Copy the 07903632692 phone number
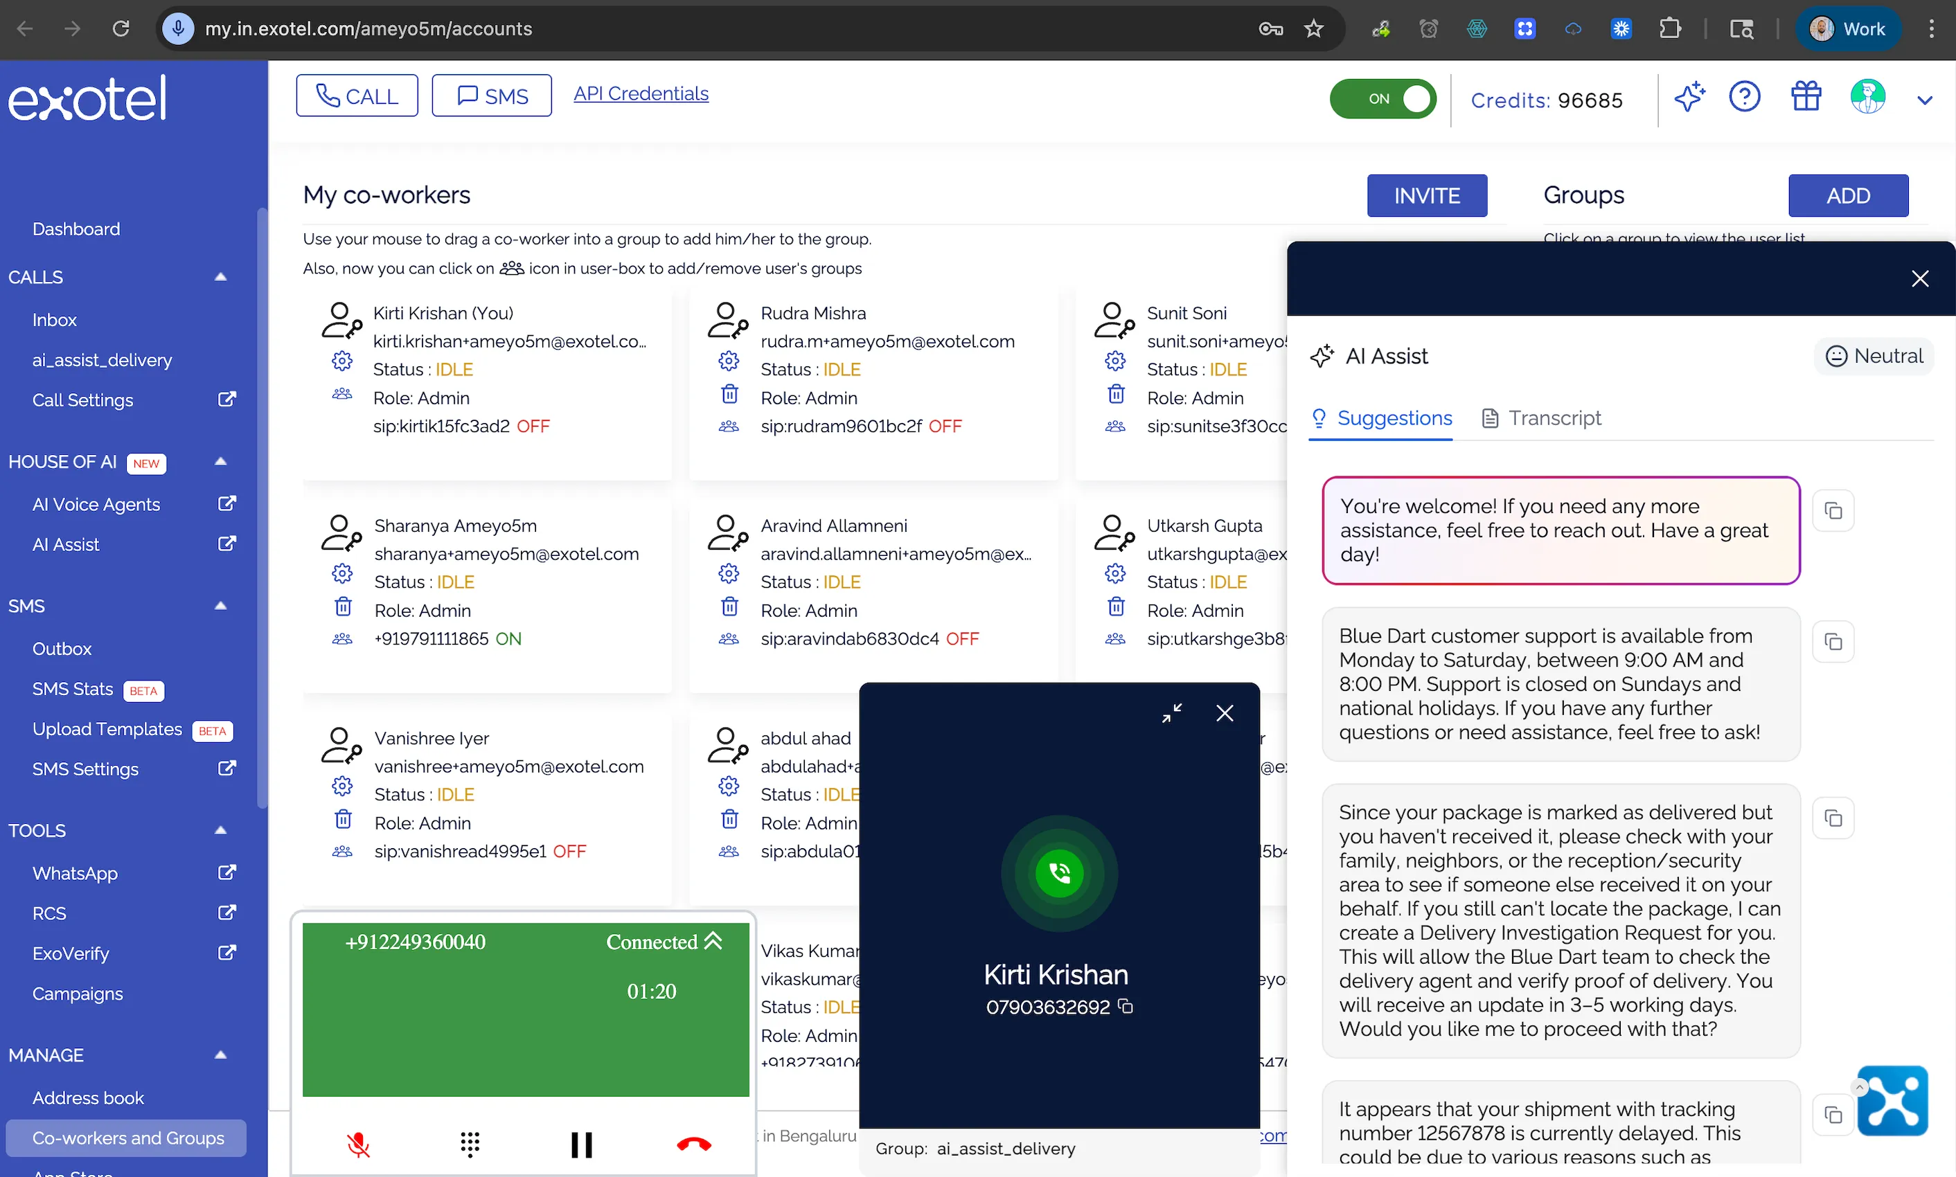This screenshot has height=1177, width=1956. click(x=1126, y=1006)
